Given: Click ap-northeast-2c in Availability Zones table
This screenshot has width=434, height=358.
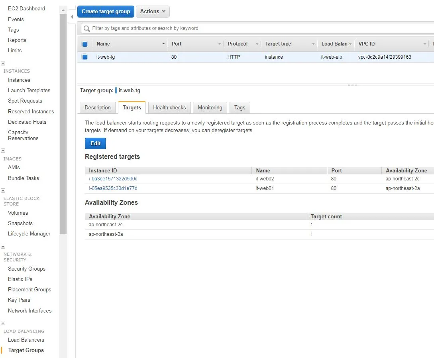Looking at the screenshot, I should (106, 225).
